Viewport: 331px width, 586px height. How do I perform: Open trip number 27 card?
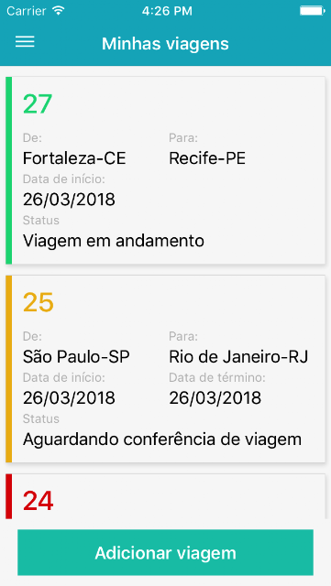[x=165, y=170]
